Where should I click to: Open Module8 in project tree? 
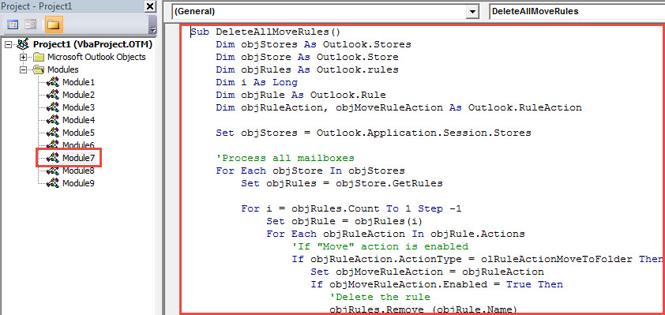click(78, 171)
